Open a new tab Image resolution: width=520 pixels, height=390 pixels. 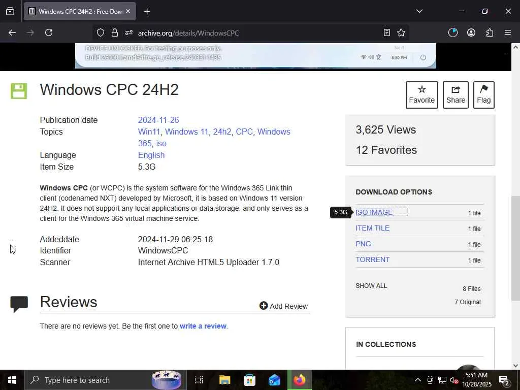tap(147, 12)
